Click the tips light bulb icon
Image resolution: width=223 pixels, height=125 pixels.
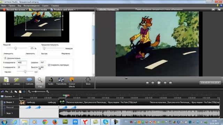[217, 6]
